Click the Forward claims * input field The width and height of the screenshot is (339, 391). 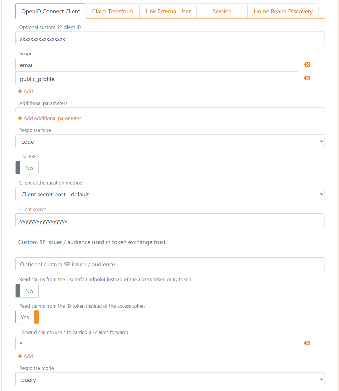tap(157, 343)
